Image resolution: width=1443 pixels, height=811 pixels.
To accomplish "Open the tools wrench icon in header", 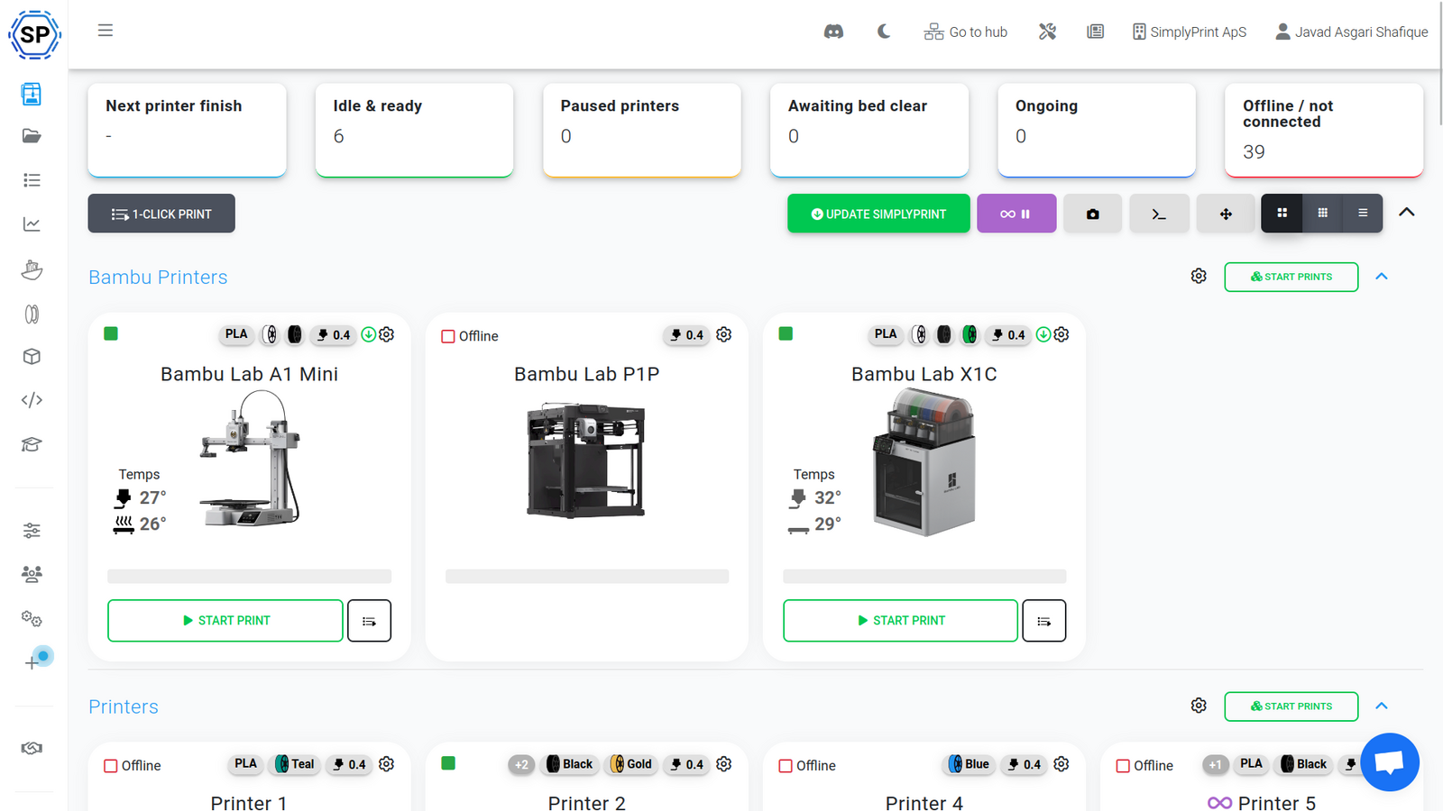I will click(x=1047, y=32).
